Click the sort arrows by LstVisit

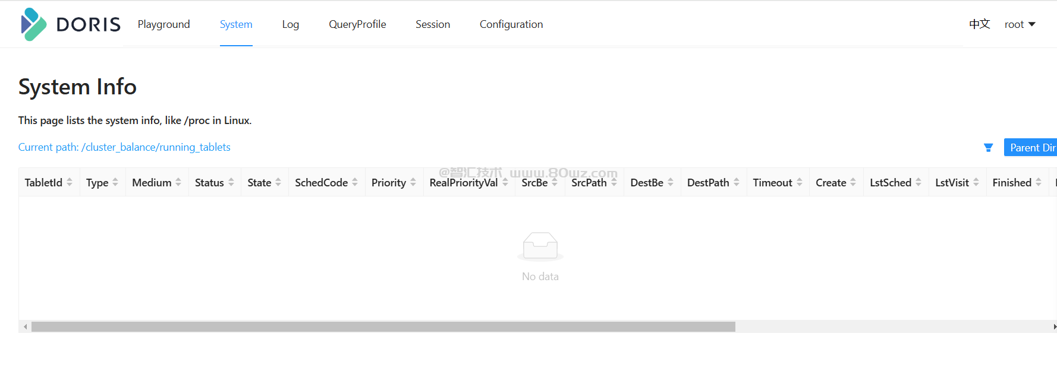tap(976, 183)
